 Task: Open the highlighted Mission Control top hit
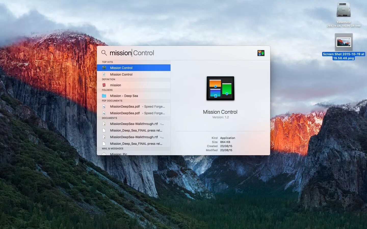(x=134, y=68)
